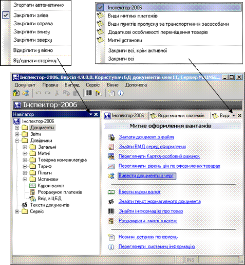Choose 'Закріпити справа' in the popup menu
The height and width of the screenshot is (265, 245).
[33, 24]
